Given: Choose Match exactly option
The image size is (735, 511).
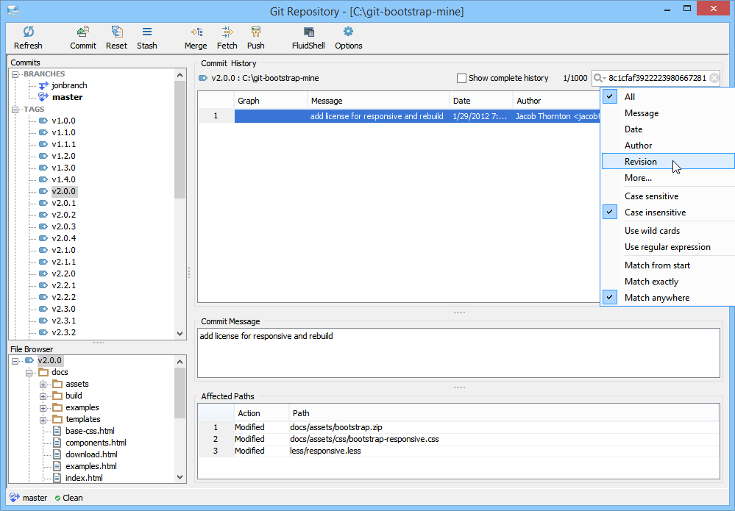Looking at the screenshot, I should coord(667,282).
